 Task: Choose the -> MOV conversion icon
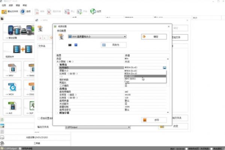click(x=12, y=88)
